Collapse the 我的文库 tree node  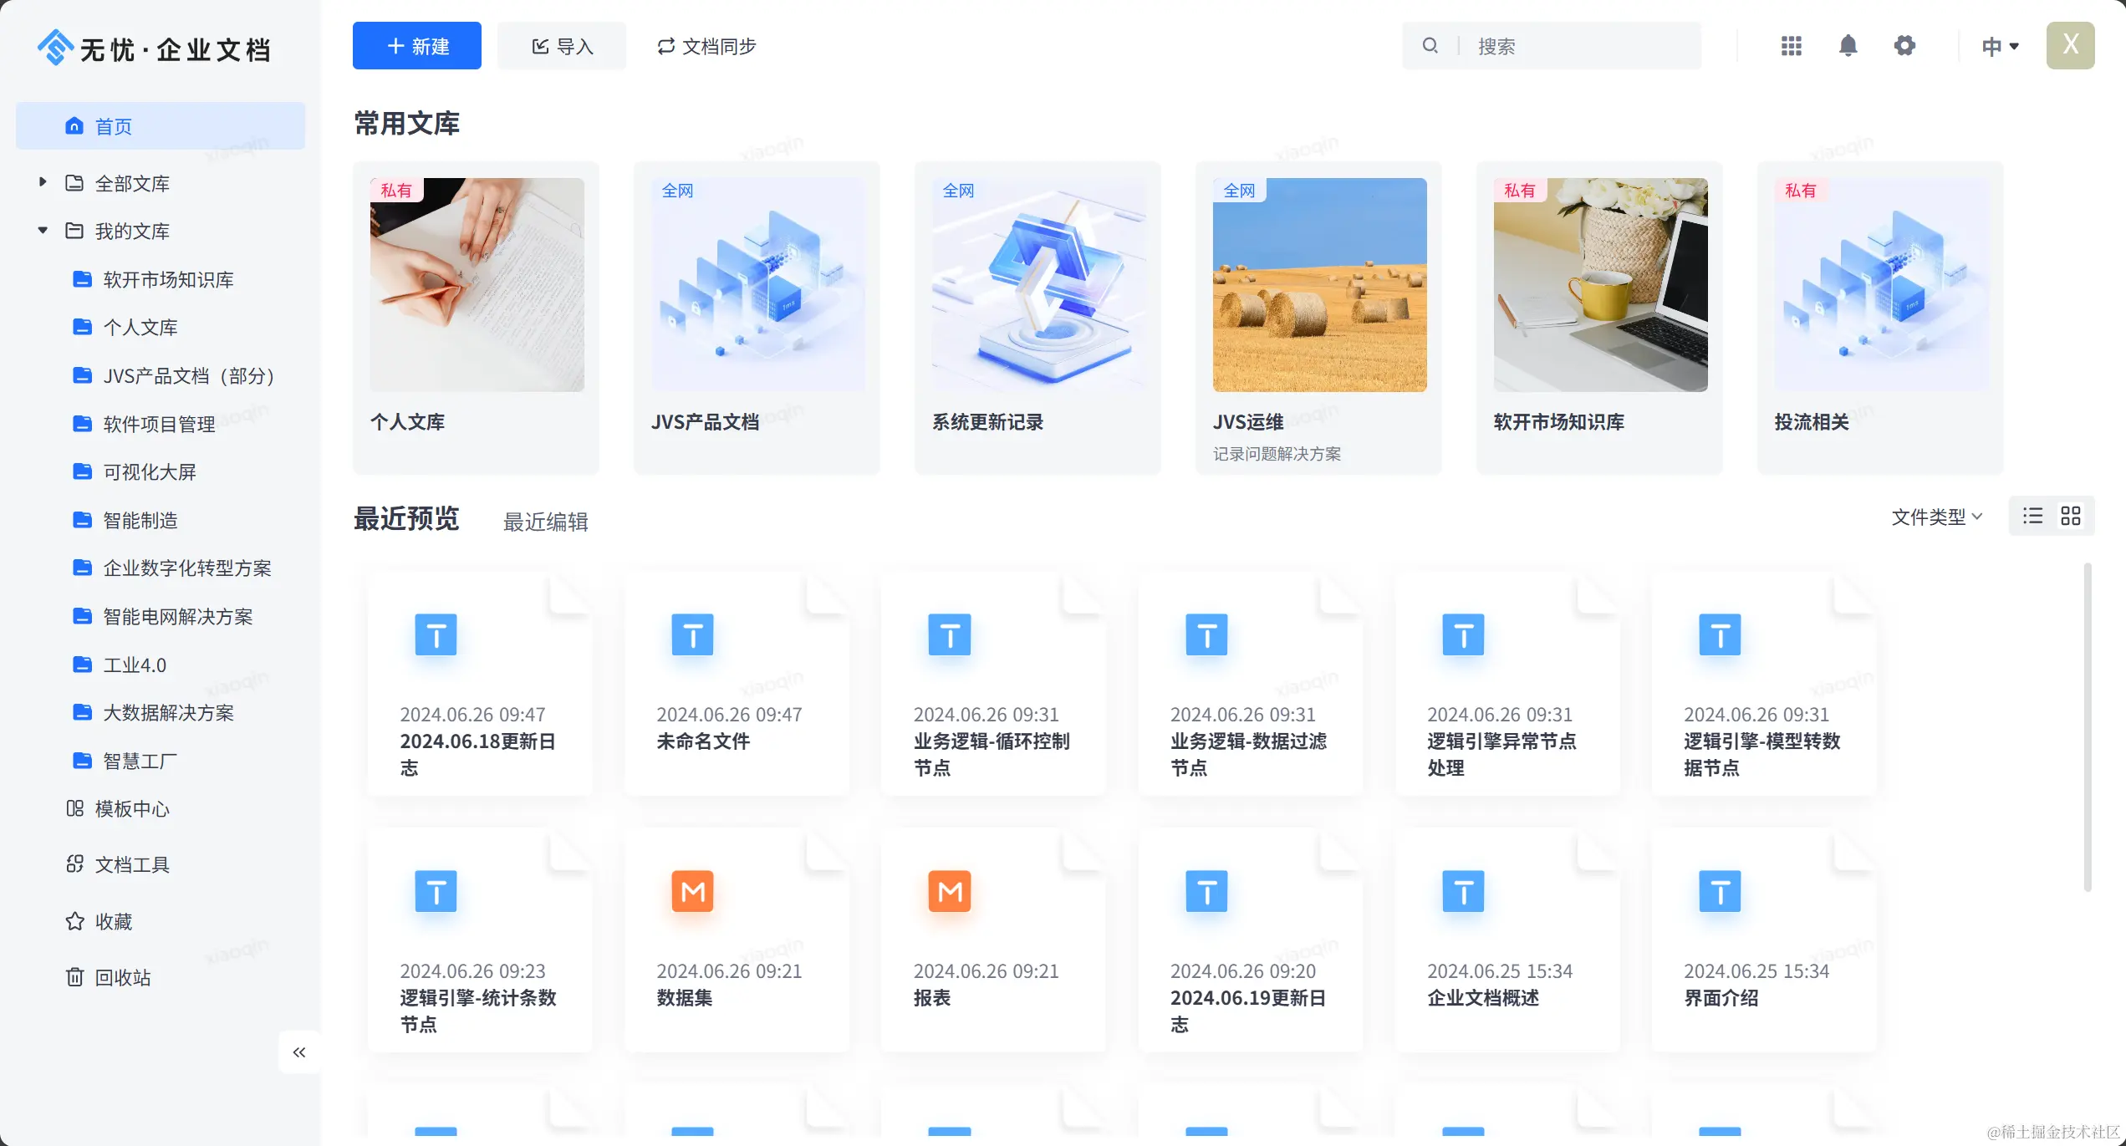(x=43, y=231)
